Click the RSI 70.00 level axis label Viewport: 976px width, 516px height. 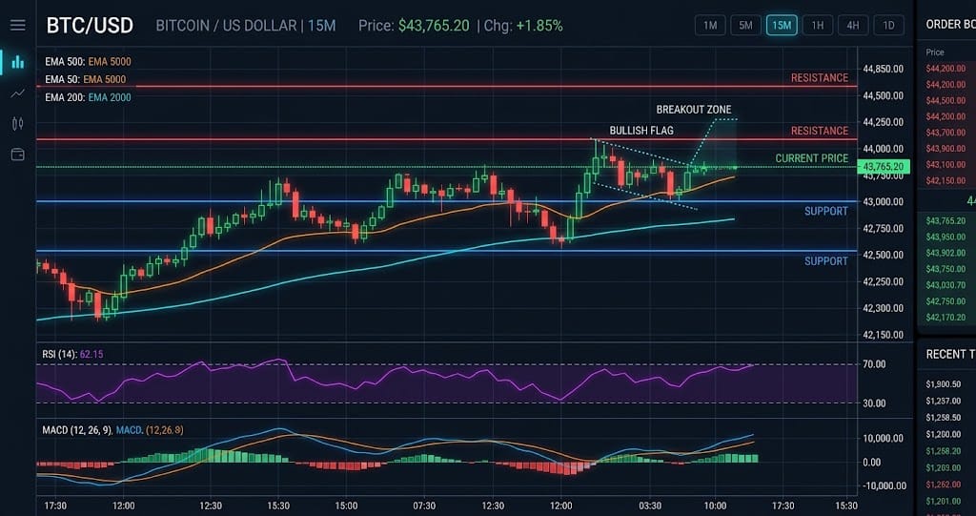coord(873,364)
